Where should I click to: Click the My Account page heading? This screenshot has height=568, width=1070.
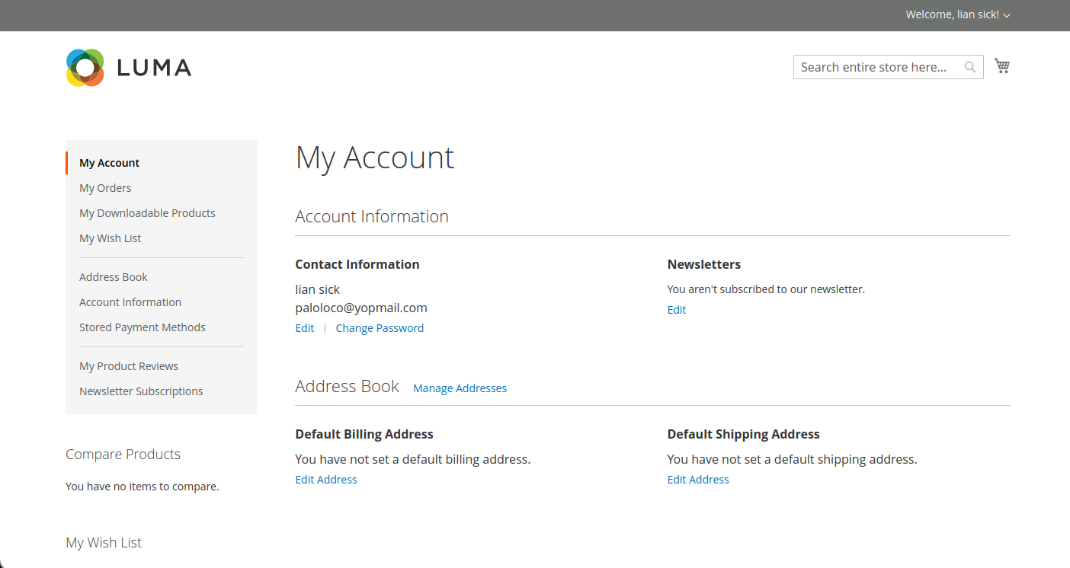(x=375, y=158)
